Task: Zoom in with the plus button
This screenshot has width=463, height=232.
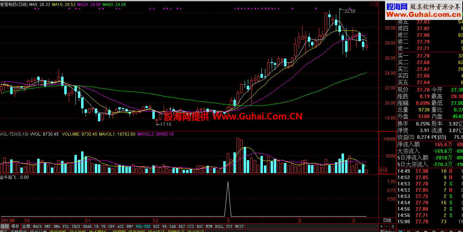Action: click(x=381, y=226)
